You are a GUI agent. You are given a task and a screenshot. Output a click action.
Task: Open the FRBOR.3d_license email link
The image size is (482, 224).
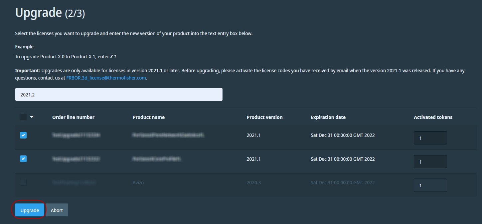(106, 78)
